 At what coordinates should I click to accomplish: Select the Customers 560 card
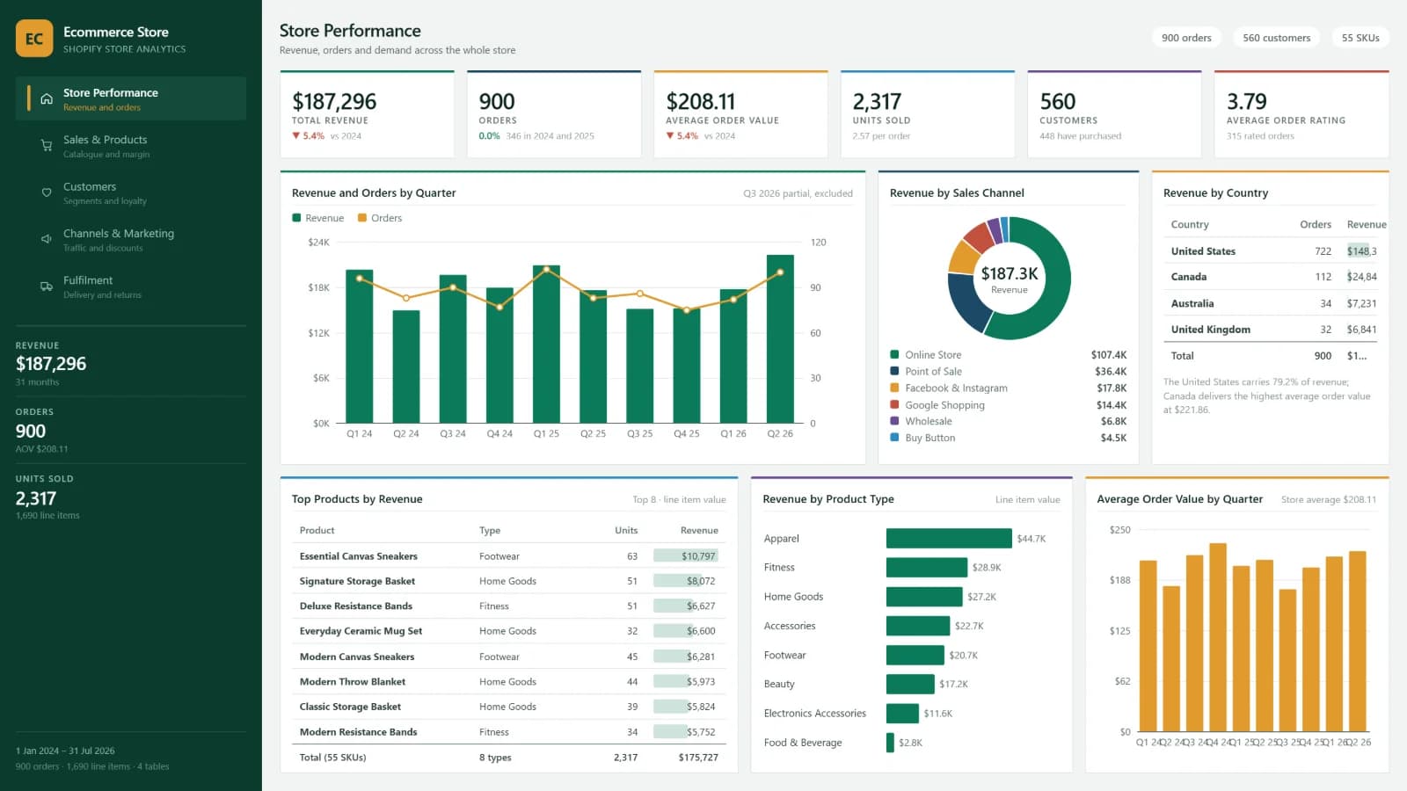coord(1114,114)
